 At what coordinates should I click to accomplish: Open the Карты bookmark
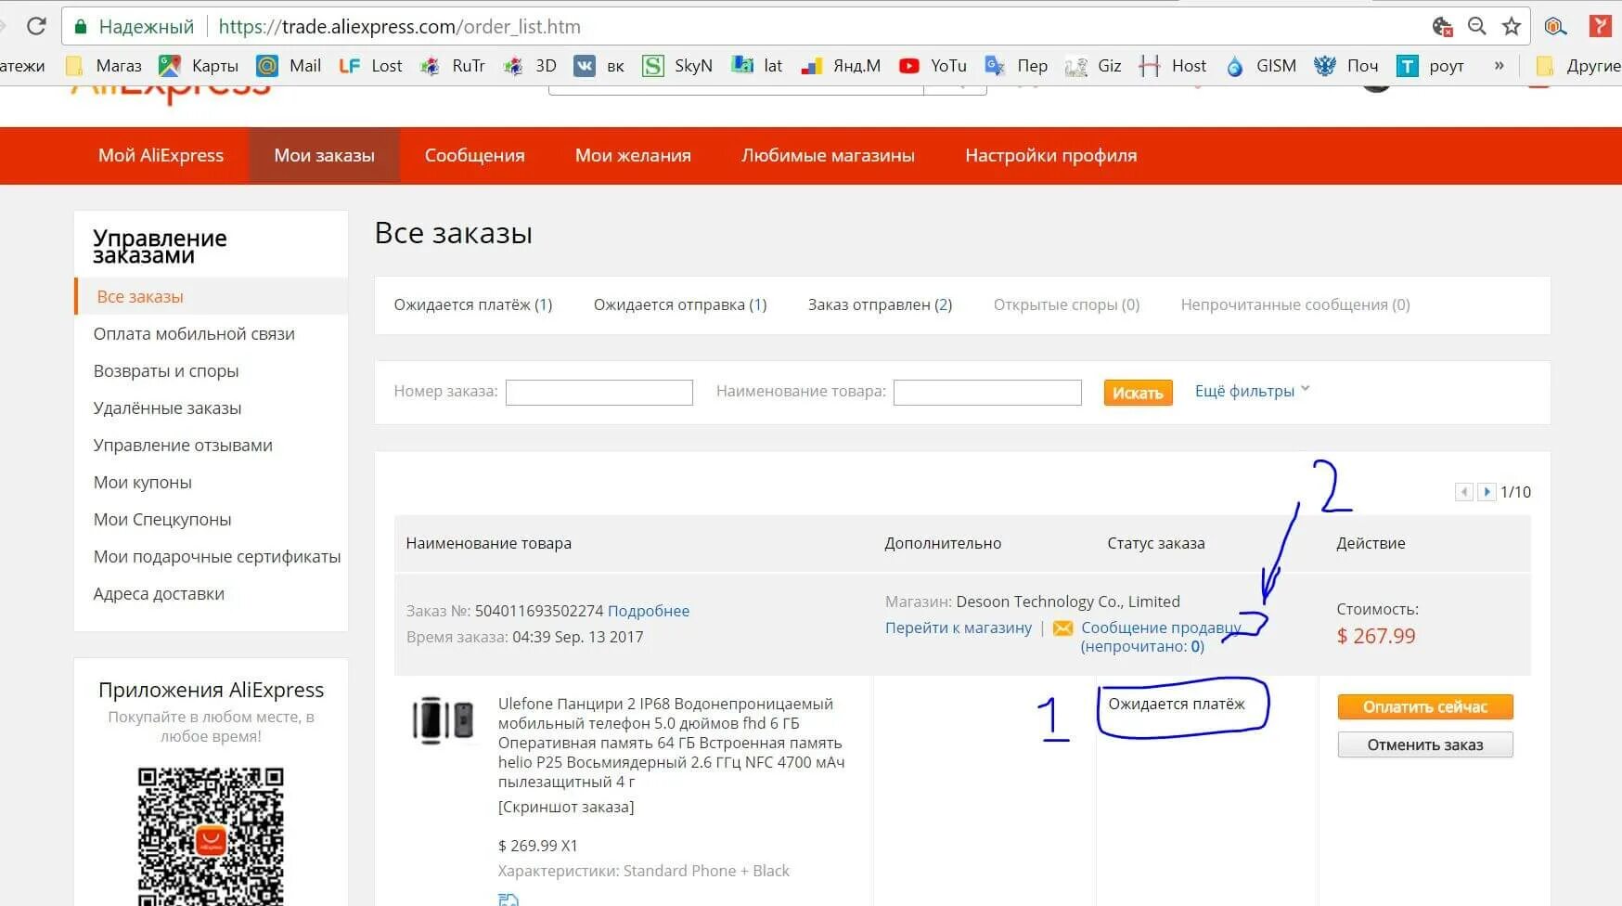[200, 65]
